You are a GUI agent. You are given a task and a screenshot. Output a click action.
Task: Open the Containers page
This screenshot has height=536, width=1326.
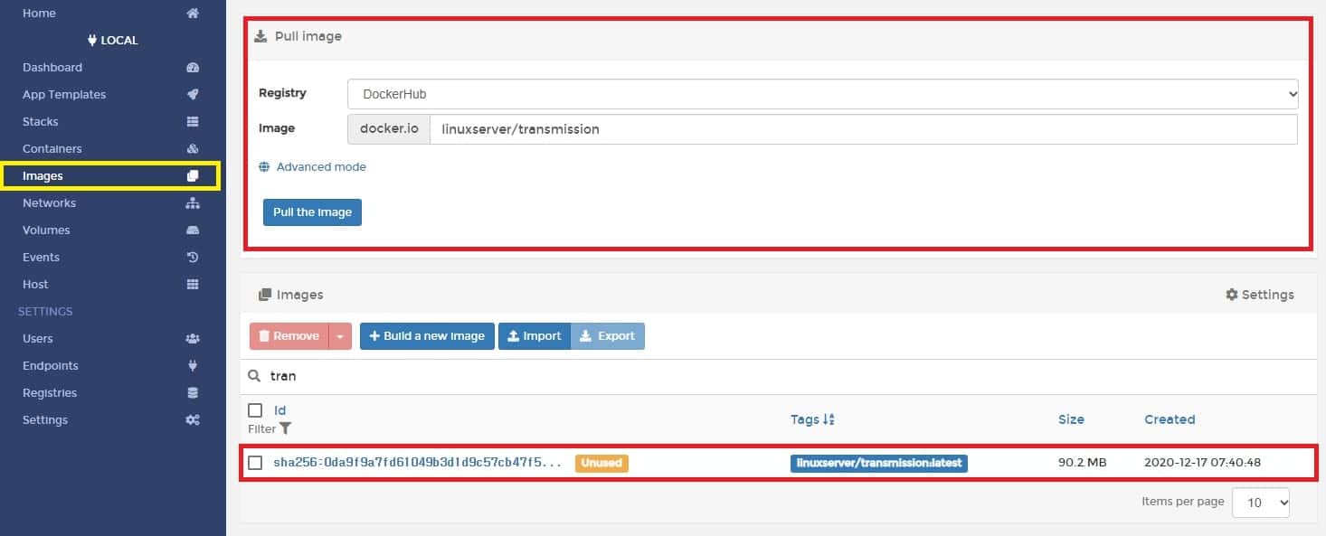pyautogui.click(x=52, y=149)
